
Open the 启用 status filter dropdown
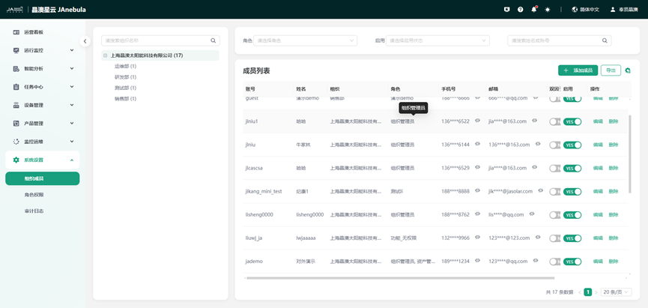[x=438, y=40]
